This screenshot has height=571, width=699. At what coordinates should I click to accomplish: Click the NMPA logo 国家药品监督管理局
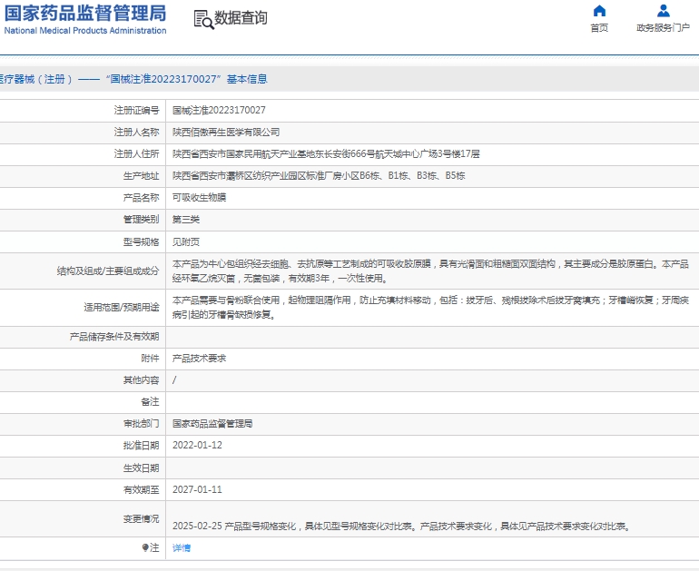point(85,14)
